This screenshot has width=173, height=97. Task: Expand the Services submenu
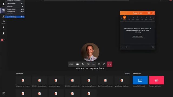[15, 6]
